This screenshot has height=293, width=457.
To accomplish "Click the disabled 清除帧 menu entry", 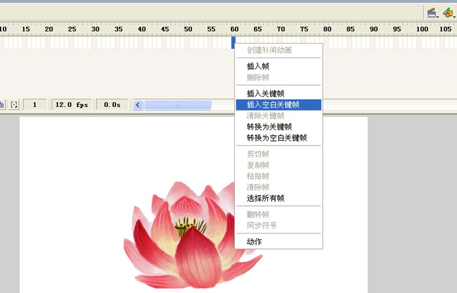I will click(x=278, y=187).
